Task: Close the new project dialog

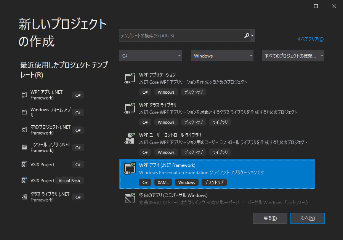Action: click(334, 6)
